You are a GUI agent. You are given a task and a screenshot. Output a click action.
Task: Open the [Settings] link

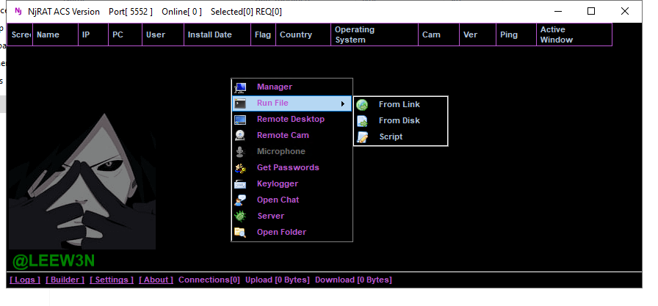[112, 280]
